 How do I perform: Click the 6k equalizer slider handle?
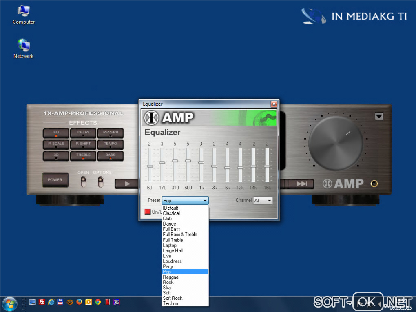coord(227,168)
